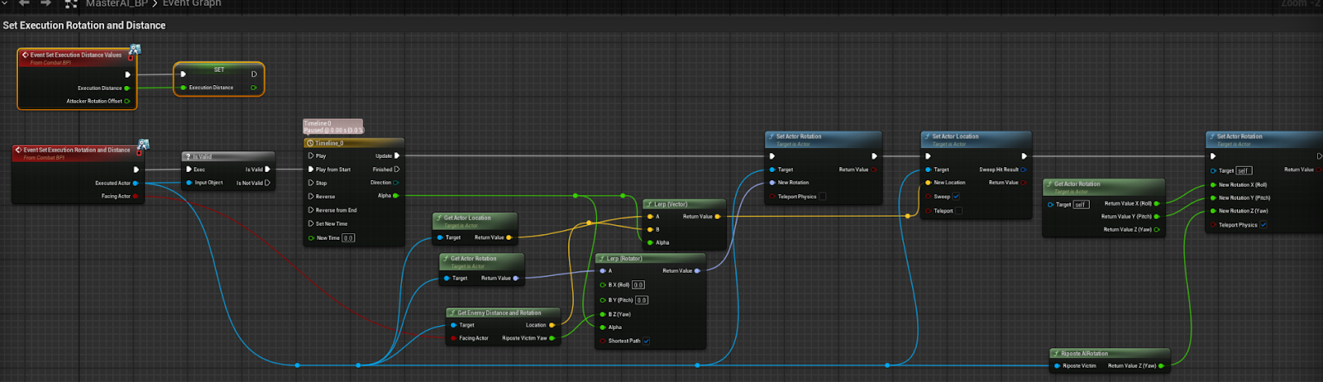Click the Play exec pin on Timeline_0
Screen dimensions: 1323x382
[311, 155]
